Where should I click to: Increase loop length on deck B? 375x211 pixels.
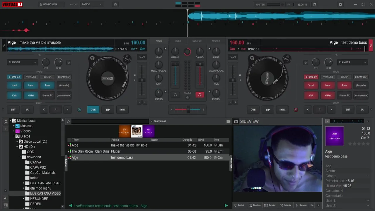[x=331, y=110]
